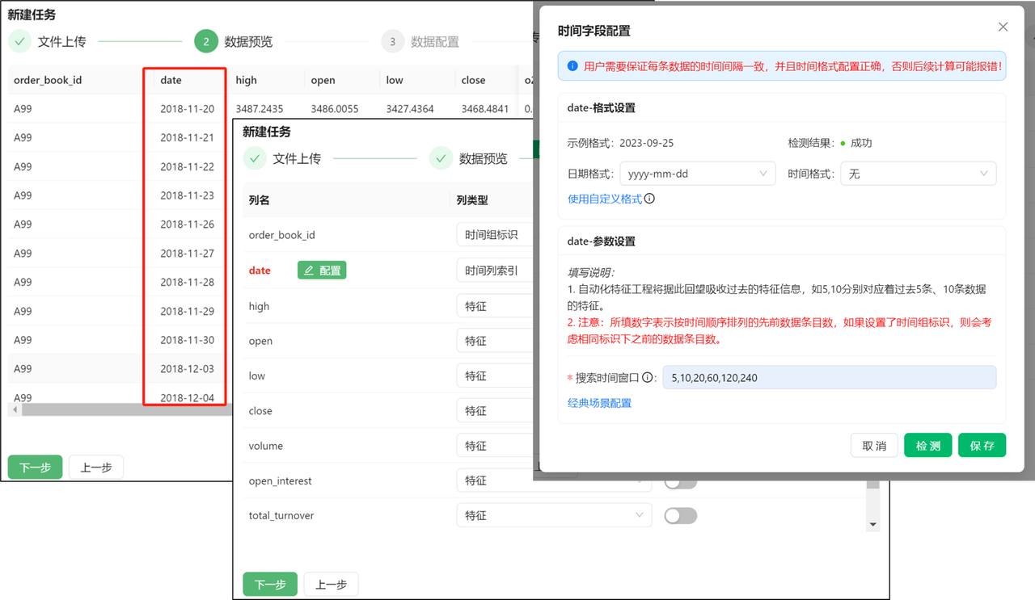Click the blue info icon in the warning banner

click(x=572, y=66)
